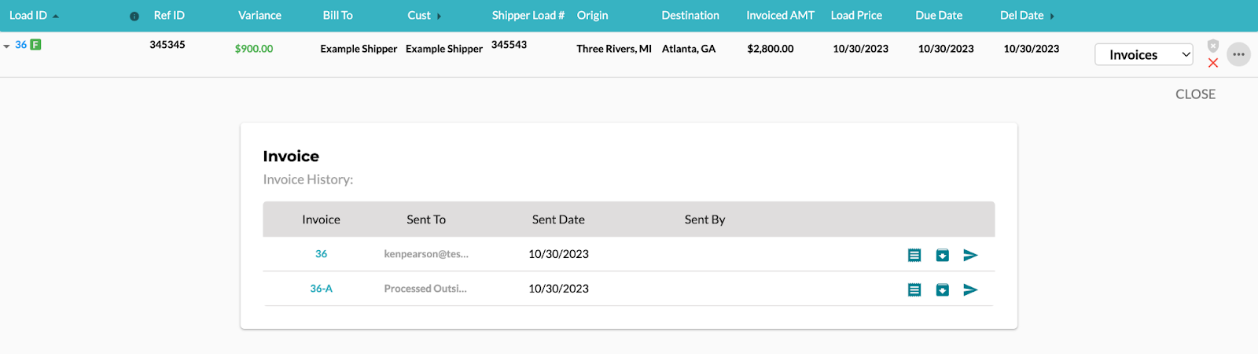Click the Processed Outsi... recipient

425,289
